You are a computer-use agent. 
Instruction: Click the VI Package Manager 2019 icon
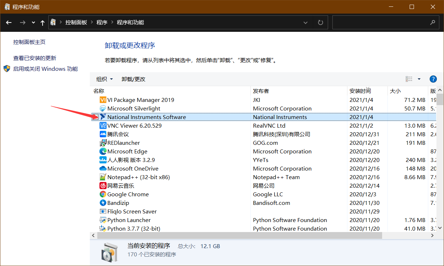103,100
